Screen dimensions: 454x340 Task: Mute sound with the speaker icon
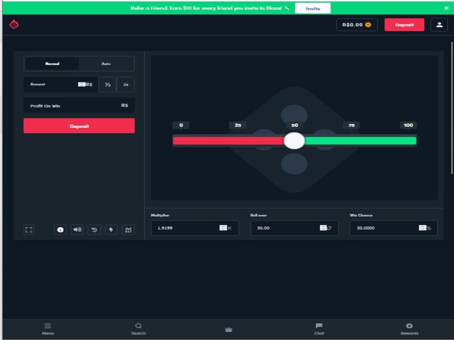click(x=77, y=230)
